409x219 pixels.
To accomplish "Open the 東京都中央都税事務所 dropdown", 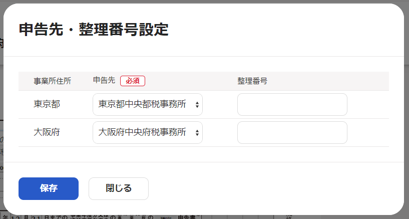I will pos(148,104).
